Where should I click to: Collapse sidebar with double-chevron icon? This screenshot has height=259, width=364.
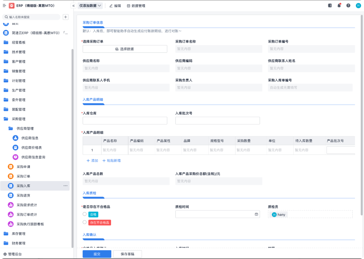coord(73,6)
